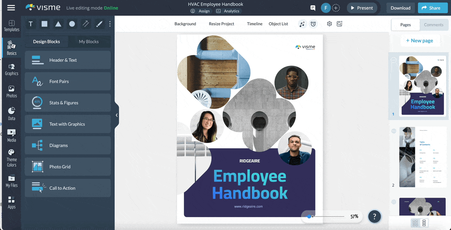Open Theme Colors in the sidebar

(x=11, y=158)
